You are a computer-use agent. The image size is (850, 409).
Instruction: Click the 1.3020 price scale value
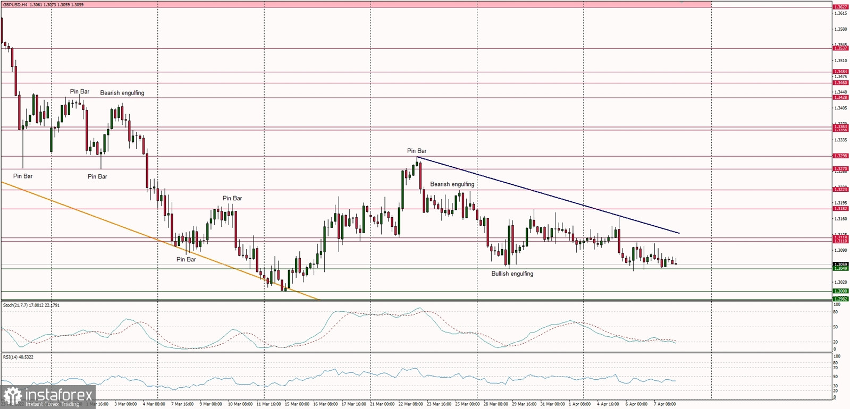point(841,282)
